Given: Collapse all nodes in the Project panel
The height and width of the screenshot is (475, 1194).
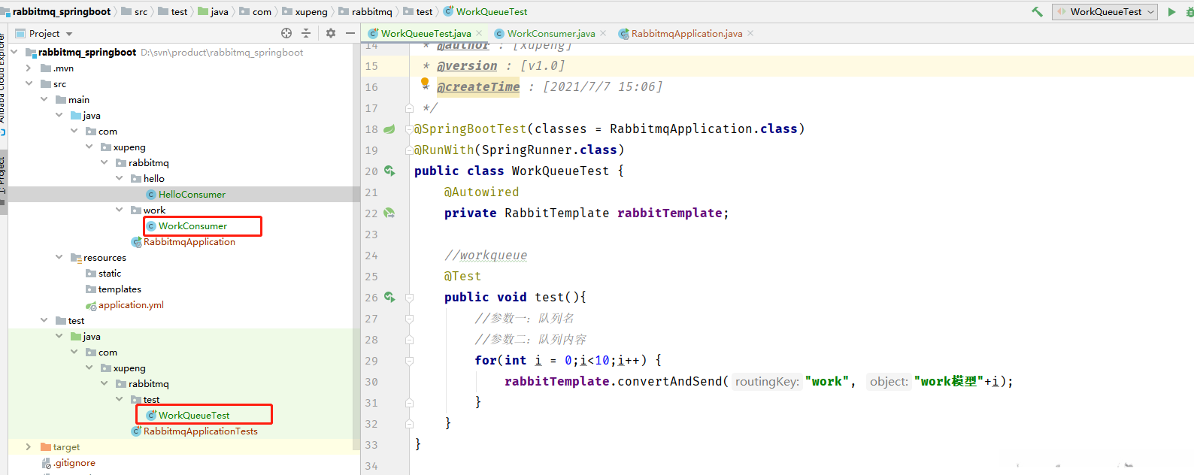Looking at the screenshot, I should pyautogui.click(x=306, y=33).
